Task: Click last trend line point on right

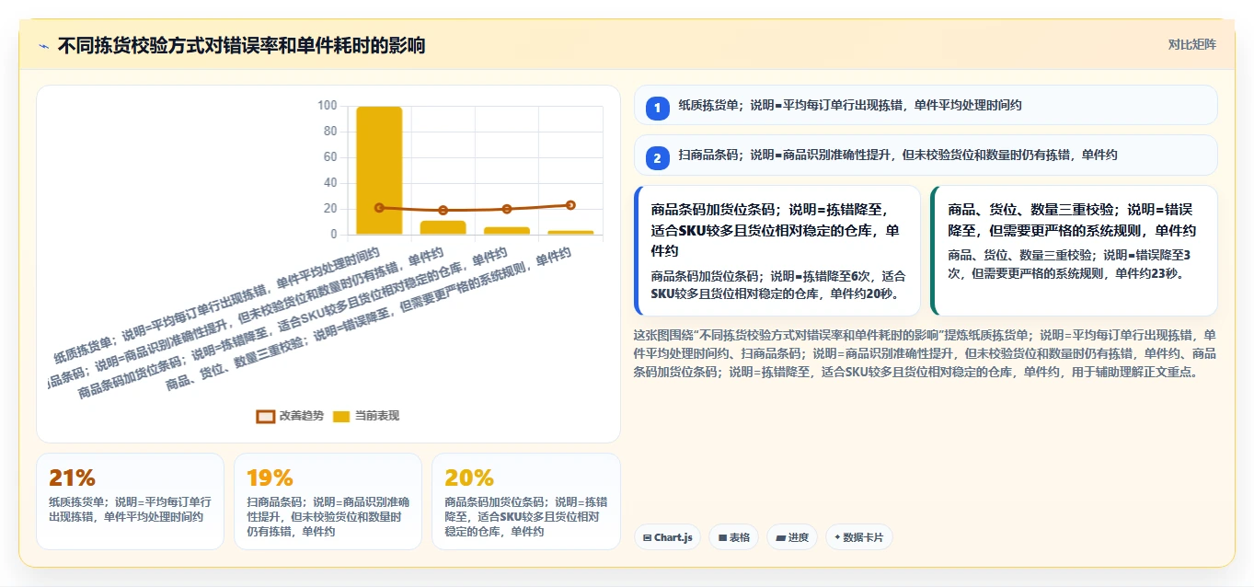Action: pos(570,205)
